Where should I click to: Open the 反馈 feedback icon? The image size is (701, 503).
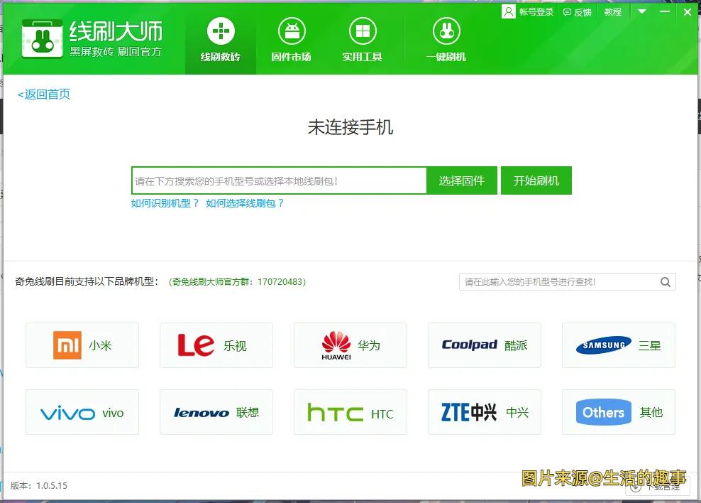568,12
